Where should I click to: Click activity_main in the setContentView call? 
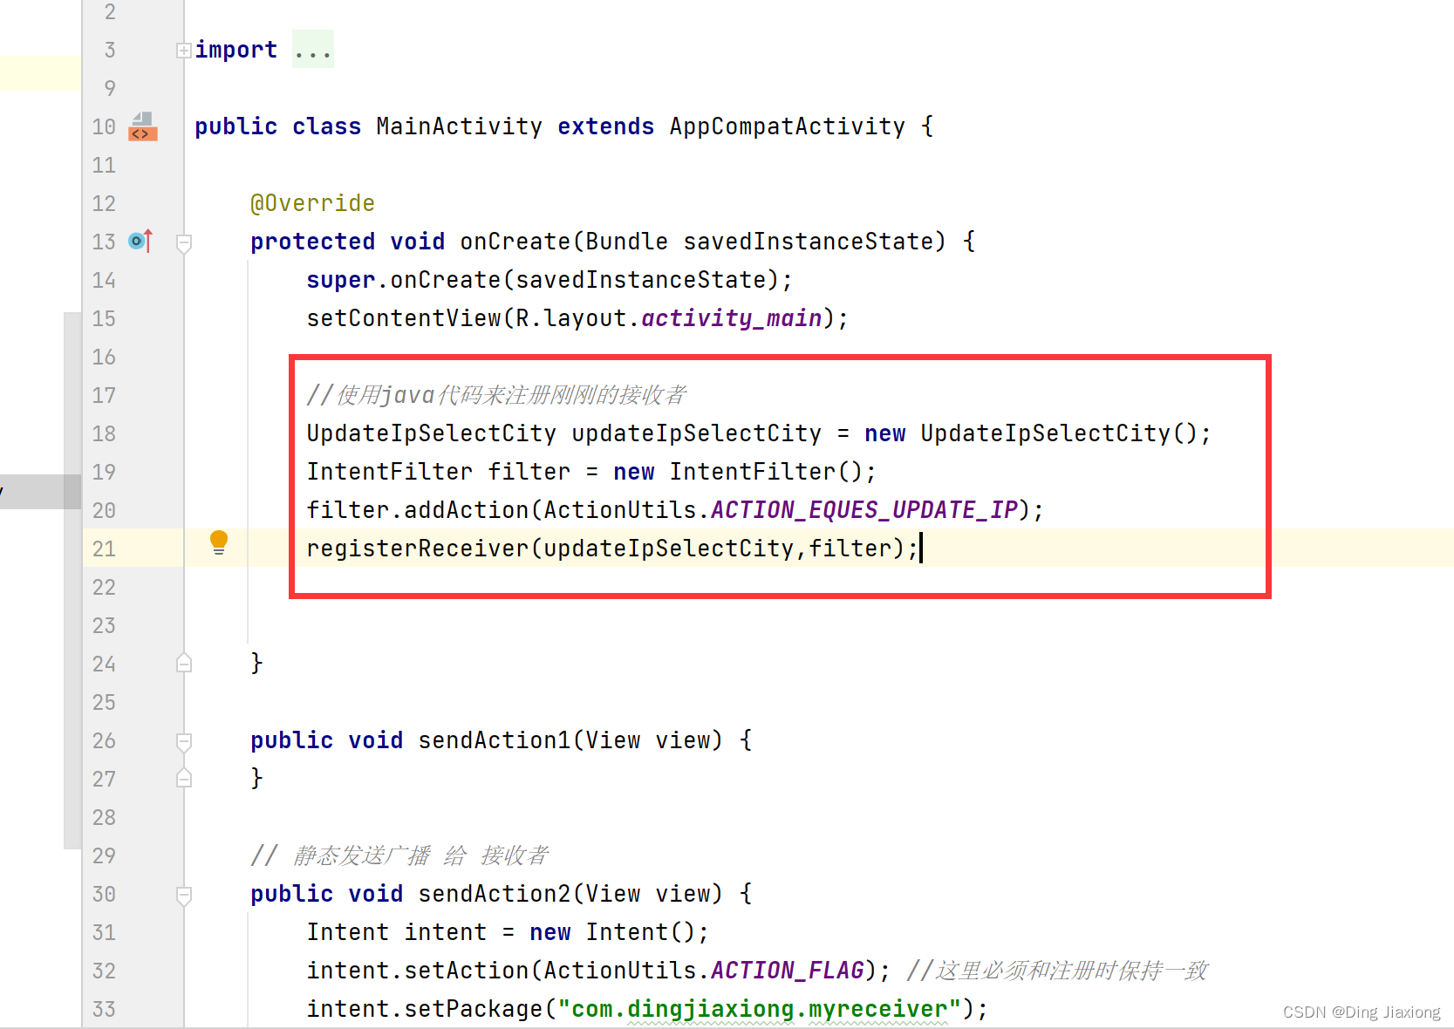point(732,318)
